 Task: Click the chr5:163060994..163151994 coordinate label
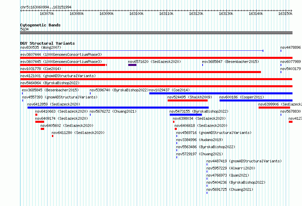46,7
